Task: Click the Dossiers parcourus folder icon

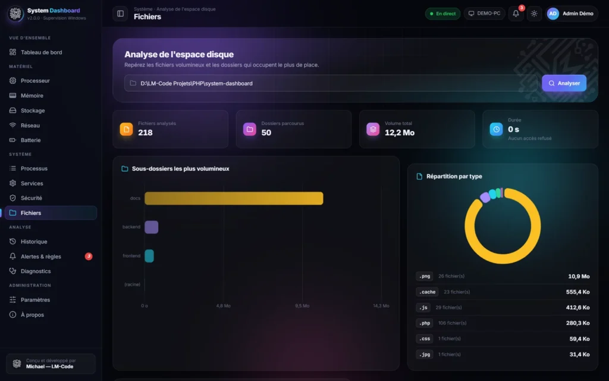Action: coord(250,129)
